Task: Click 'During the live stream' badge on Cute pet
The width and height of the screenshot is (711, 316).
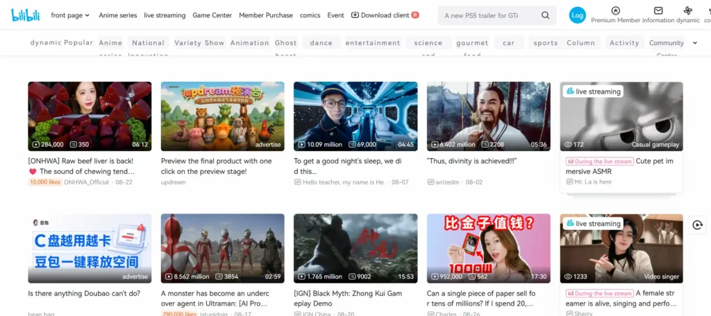Action: pyautogui.click(x=599, y=161)
